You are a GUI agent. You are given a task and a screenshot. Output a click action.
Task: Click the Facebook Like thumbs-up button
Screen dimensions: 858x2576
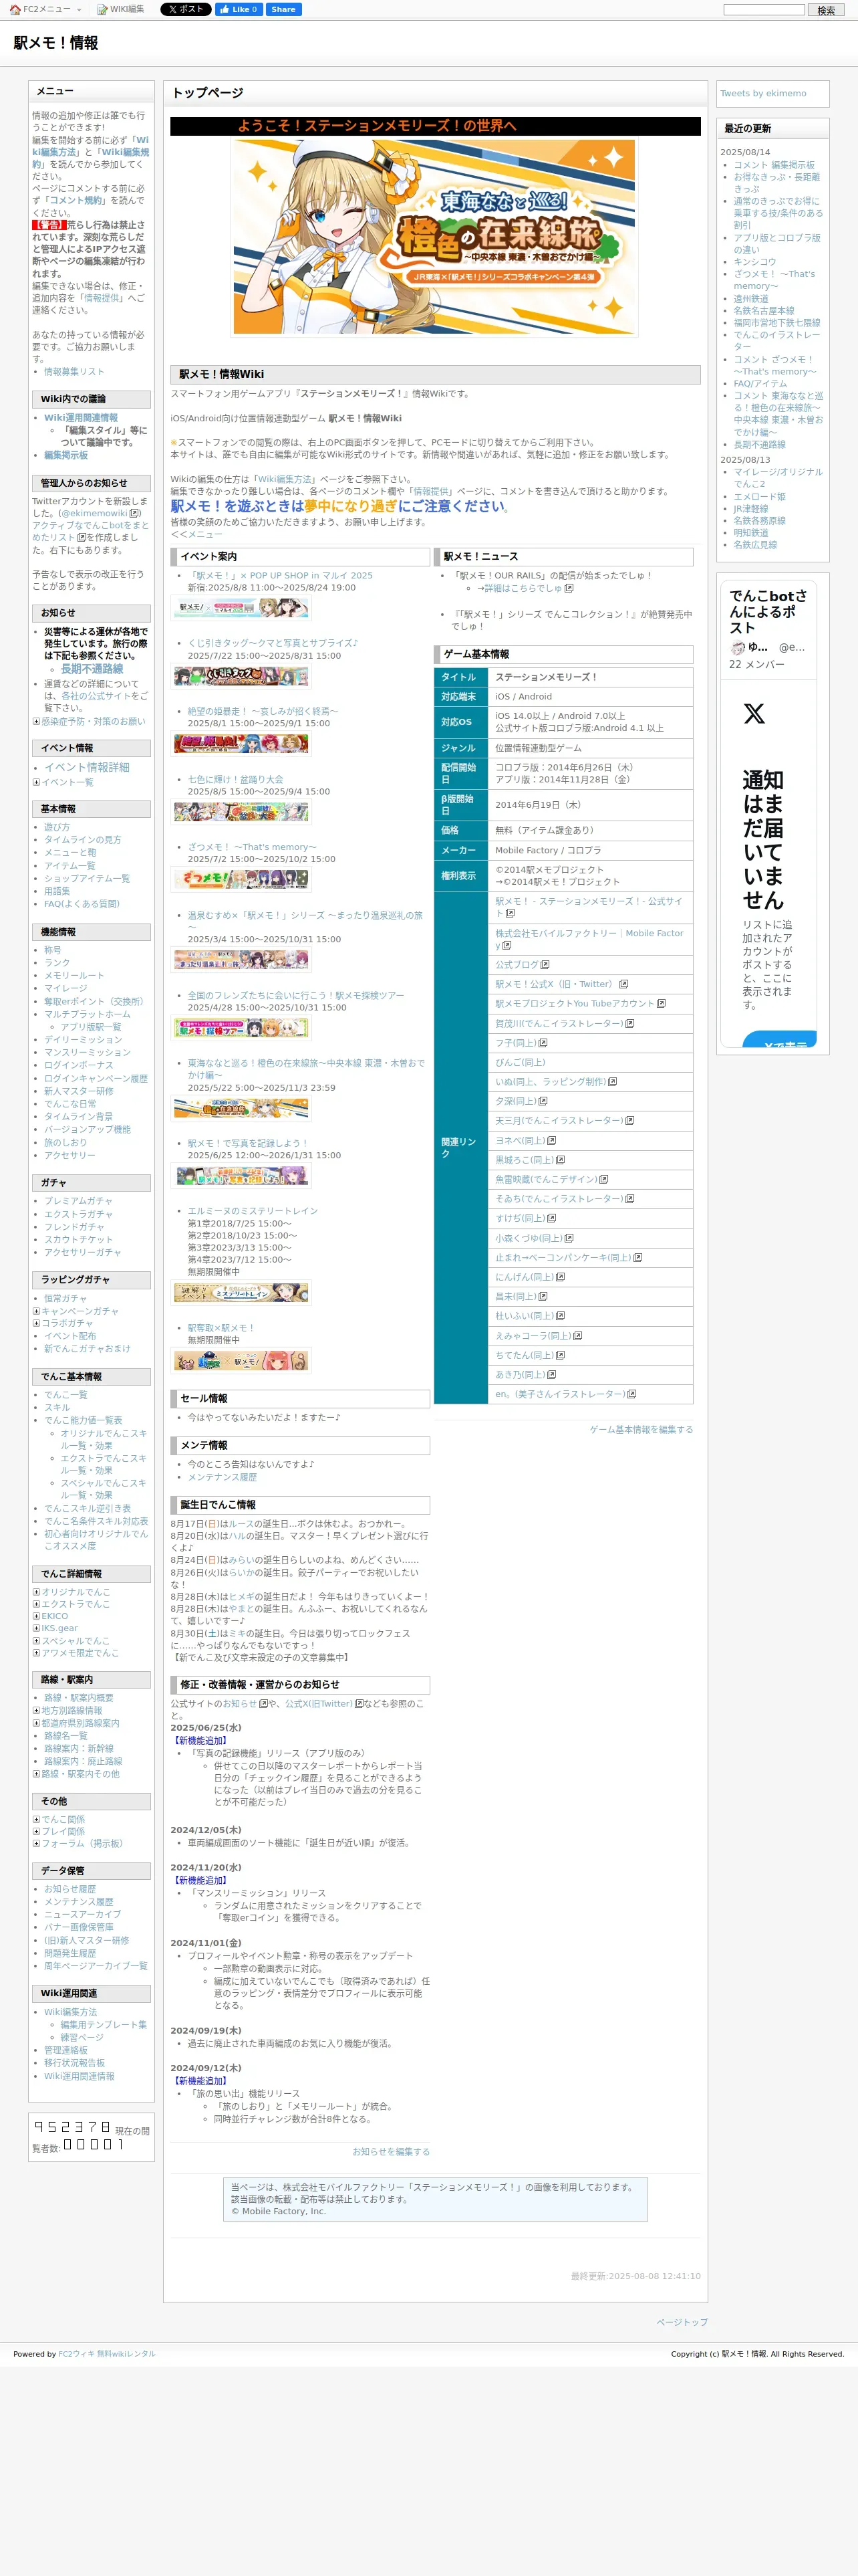(239, 10)
